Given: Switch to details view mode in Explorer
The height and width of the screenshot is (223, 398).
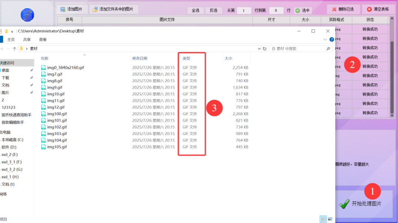Looking at the screenshot, I should (323, 219).
